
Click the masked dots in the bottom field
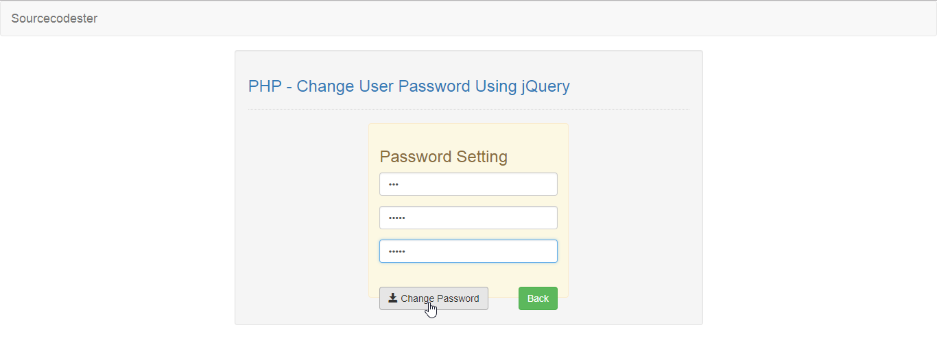click(x=396, y=251)
